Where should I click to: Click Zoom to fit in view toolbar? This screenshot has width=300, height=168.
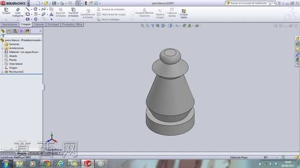[142, 25]
